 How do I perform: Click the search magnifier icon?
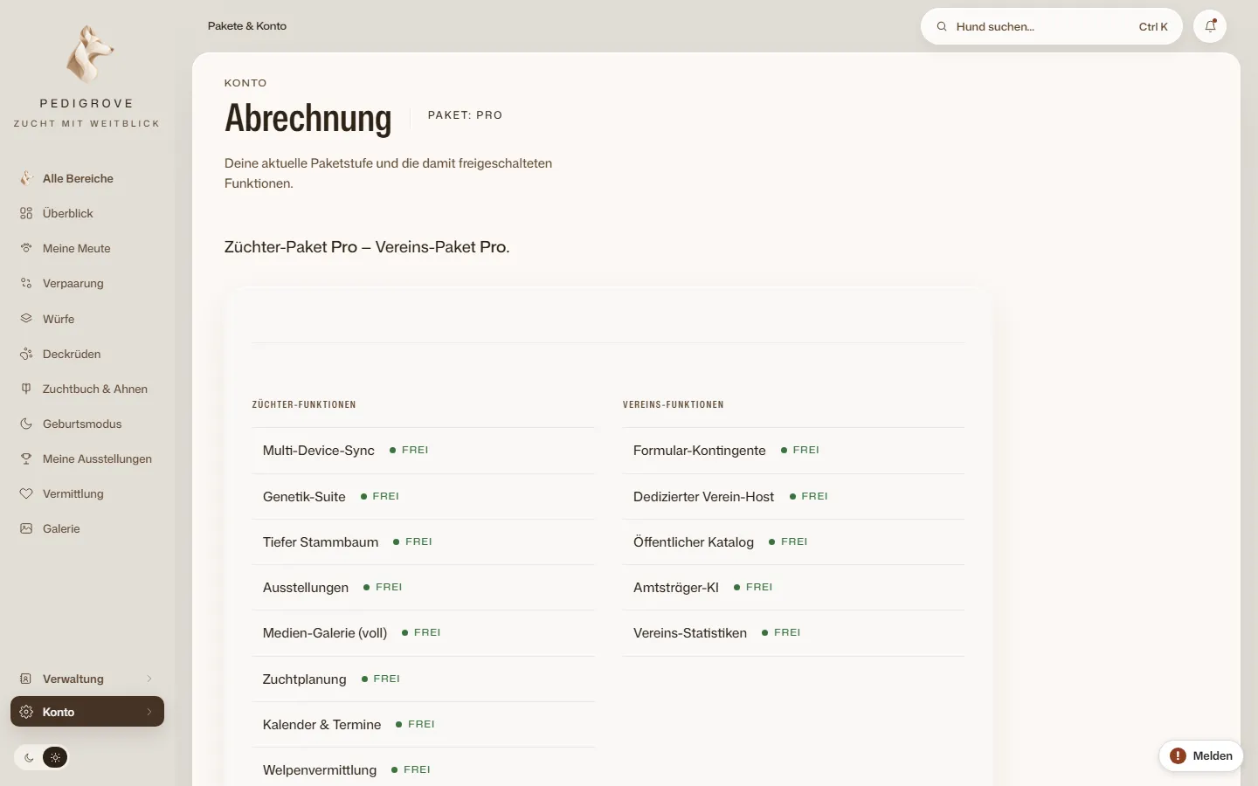pos(942,27)
